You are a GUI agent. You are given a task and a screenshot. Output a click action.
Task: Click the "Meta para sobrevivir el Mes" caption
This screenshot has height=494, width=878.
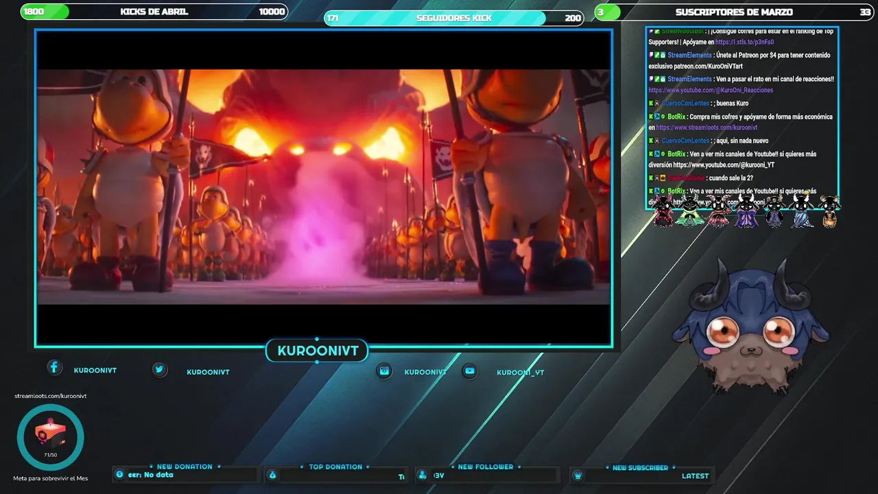tap(51, 478)
